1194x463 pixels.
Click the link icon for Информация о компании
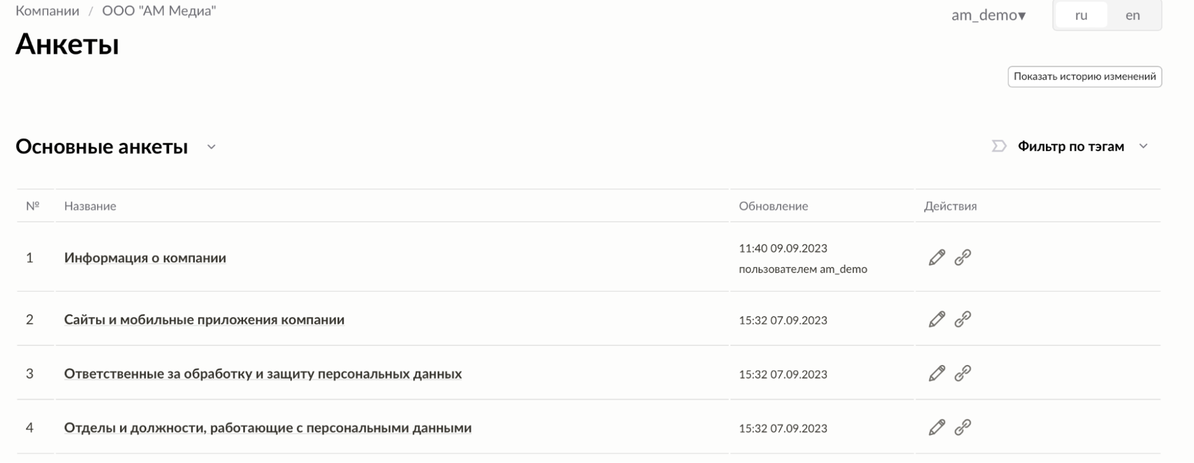click(962, 257)
